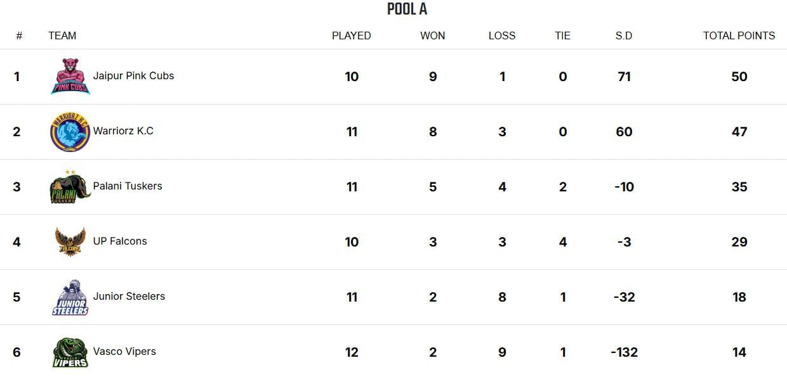Click the Jaipur Pink Cubs team logo
The width and height of the screenshot is (787, 377).
click(70, 77)
